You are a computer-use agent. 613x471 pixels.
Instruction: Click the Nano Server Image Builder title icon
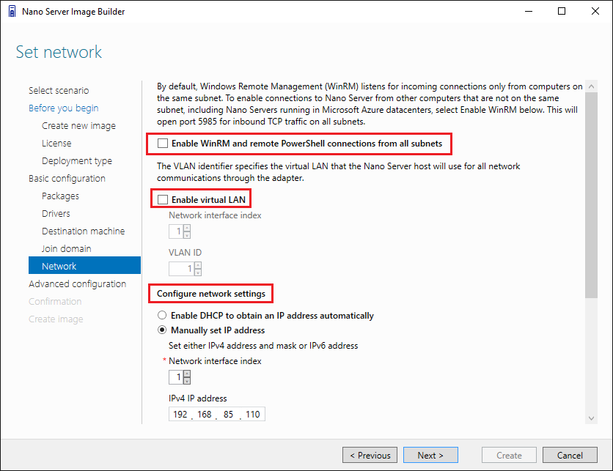click(x=12, y=11)
